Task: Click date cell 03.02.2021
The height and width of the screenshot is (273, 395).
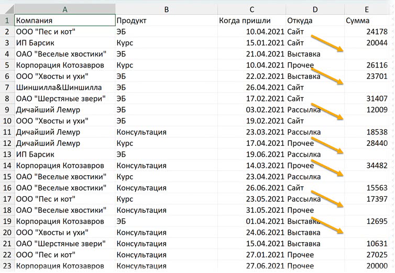Action: pyautogui.click(x=251, y=110)
